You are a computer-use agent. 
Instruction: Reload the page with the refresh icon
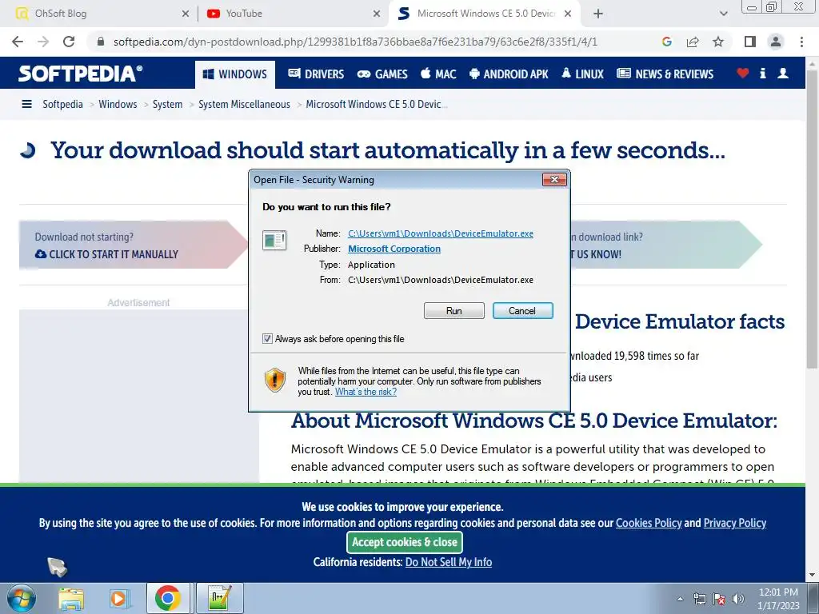tap(69, 42)
